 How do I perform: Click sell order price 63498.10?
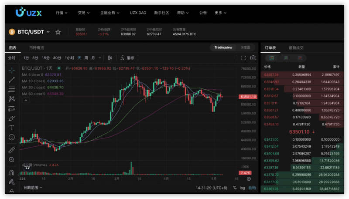pyautogui.click(x=271, y=125)
